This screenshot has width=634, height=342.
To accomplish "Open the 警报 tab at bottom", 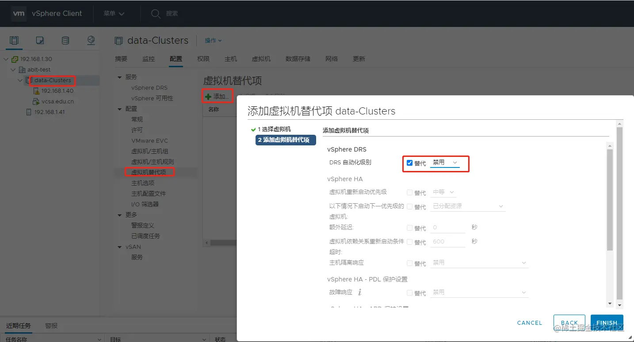I will click(x=51, y=326).
